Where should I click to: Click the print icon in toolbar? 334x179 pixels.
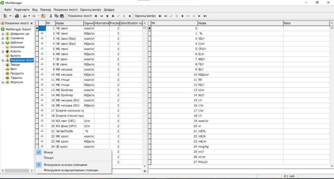[17, 16]
